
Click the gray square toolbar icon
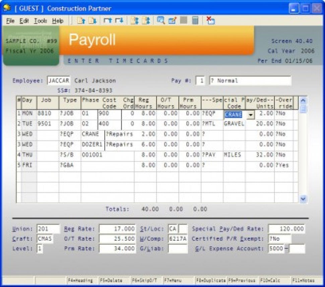click(183, 21)
